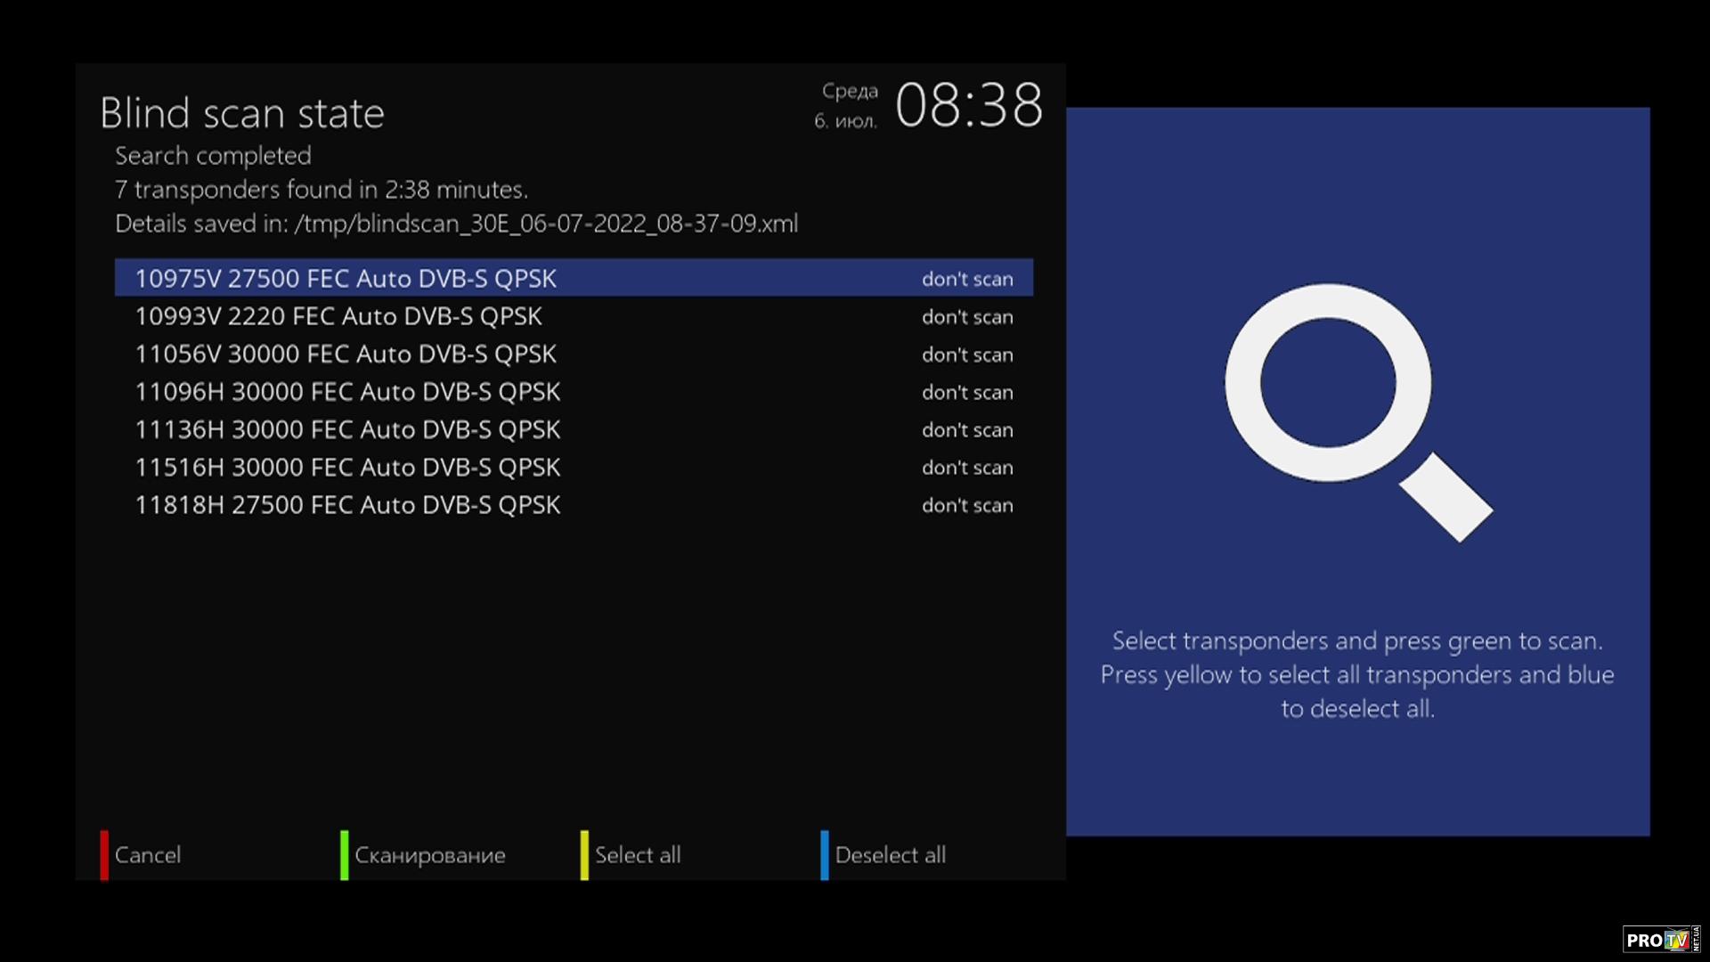The width and height of the screenshot is (1710, 962).
Task: Toggle scan state for transponder 10975V
Action: (967, 279)
